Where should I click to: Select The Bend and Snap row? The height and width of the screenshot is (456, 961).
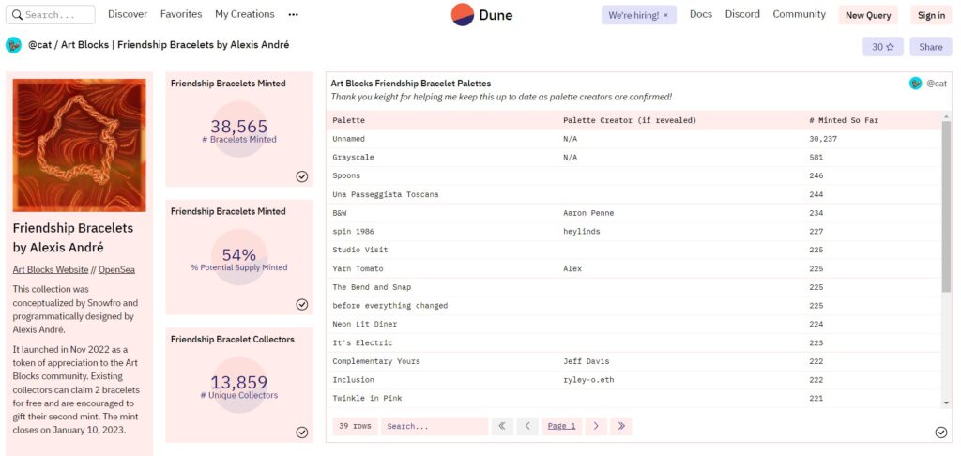tap(633, 287)
